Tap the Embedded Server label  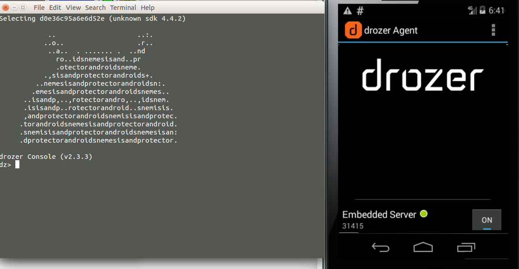pos(379,215)
